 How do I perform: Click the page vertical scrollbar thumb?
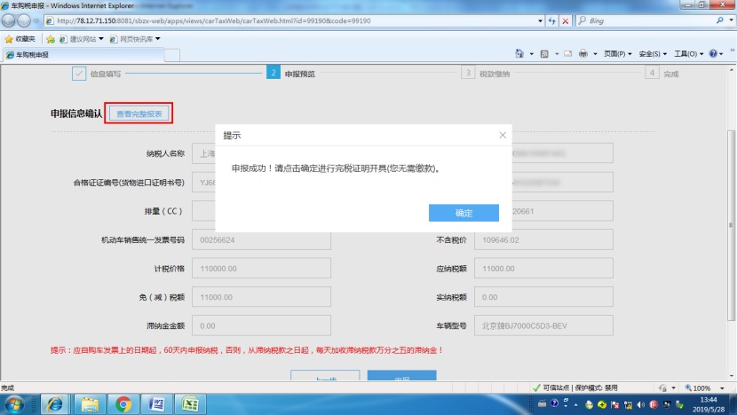coord(731,225)
